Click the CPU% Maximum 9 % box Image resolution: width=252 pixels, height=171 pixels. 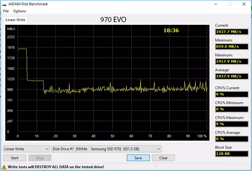tap(232, 124)
